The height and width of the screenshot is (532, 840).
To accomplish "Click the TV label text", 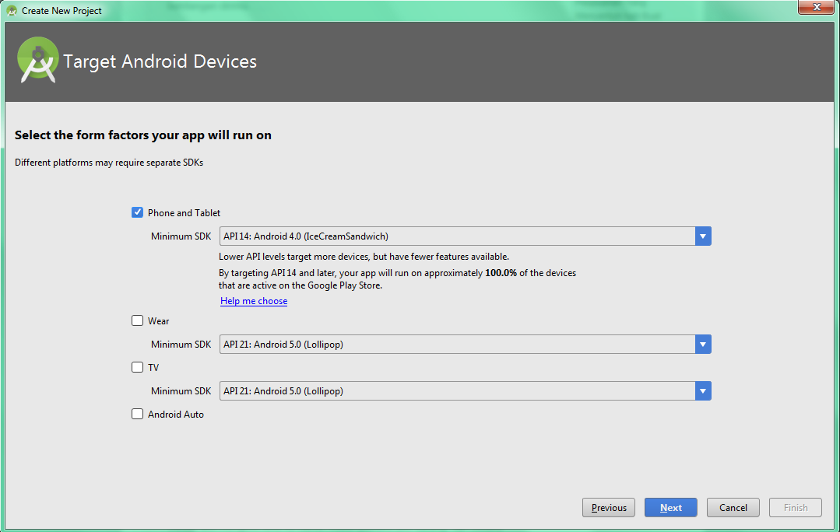I will [153, 368].
